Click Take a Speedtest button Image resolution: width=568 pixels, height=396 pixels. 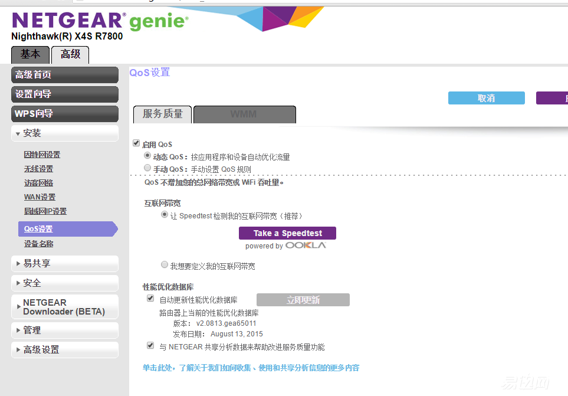(288, 233)
